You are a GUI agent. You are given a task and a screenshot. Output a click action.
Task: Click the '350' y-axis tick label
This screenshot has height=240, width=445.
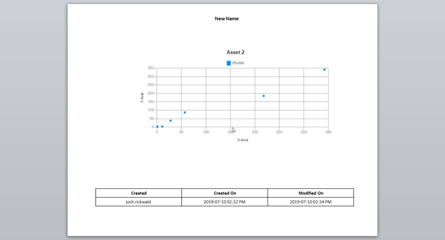click(x=150, y=68)
